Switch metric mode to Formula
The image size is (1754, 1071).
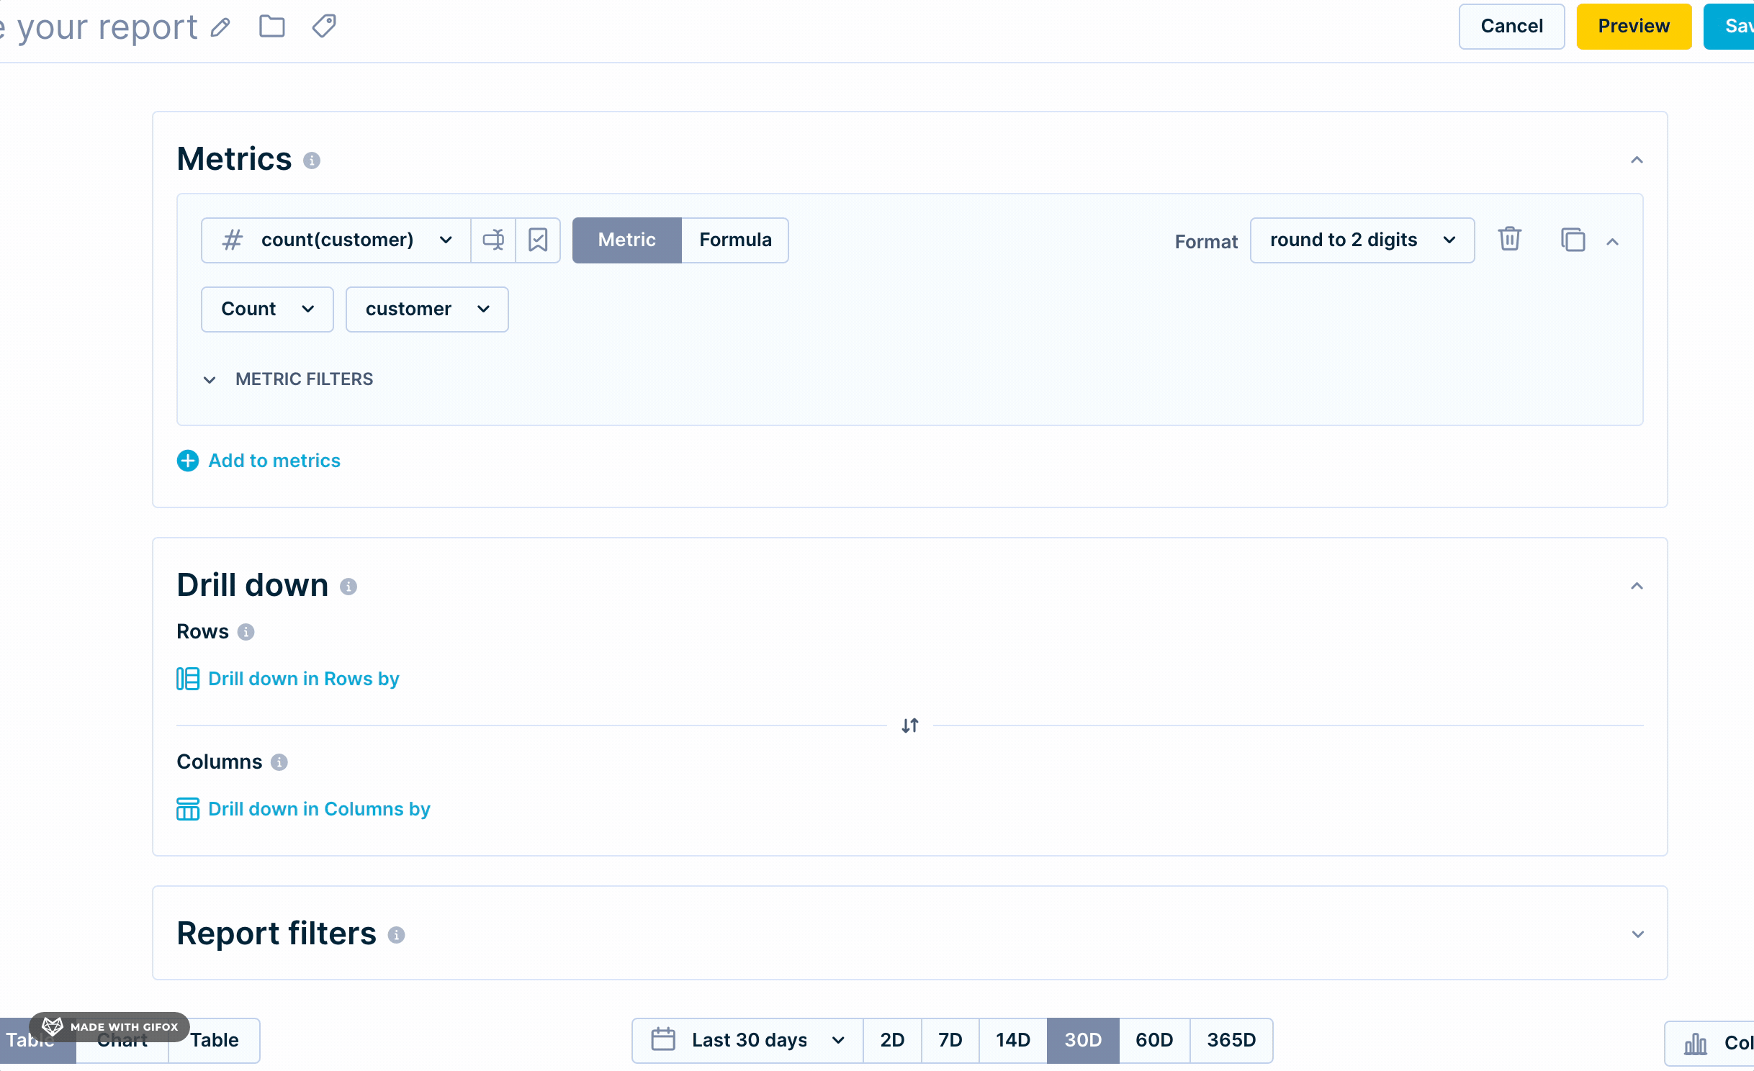pos(734,240)
